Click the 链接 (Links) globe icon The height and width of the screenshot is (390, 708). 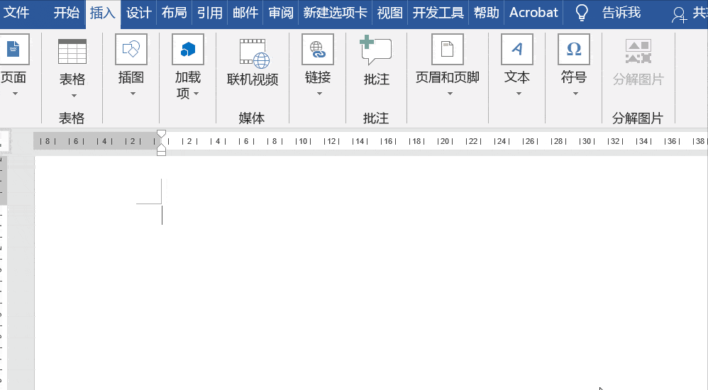click(318, 49)
